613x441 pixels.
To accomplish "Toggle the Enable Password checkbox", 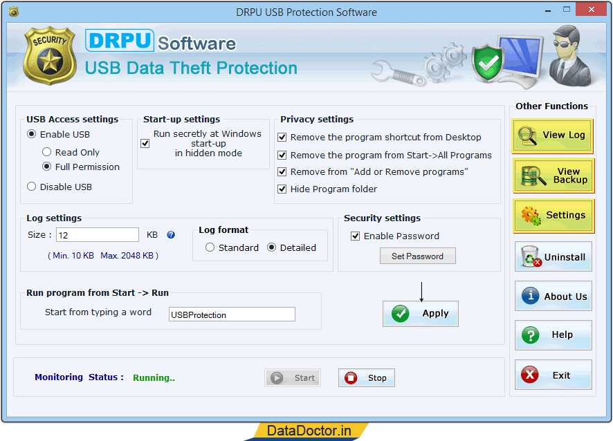I will click(x=356, y=236).
